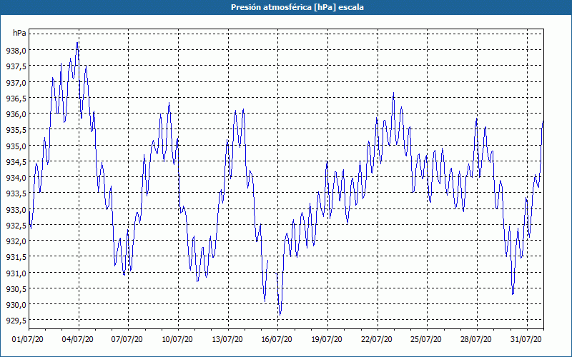Click the 13/07/20 date label
This screenshot has width=572, height=357.
pos(227,340)
